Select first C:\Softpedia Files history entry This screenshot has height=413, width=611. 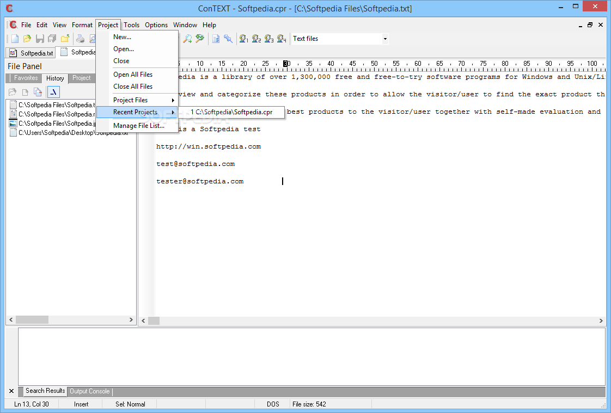(x=53, y=104)
